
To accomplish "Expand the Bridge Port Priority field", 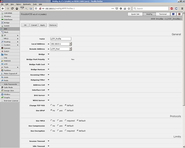I will pos(49,59).
